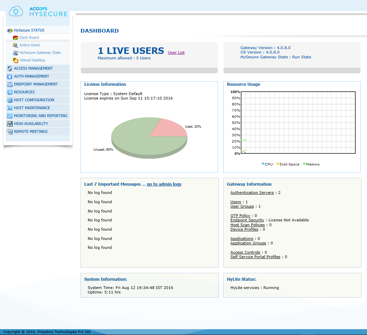Click the Host Configuration gear icon
Image resolution: width=367 pixels, height=335 pixels.
point(10,100)
